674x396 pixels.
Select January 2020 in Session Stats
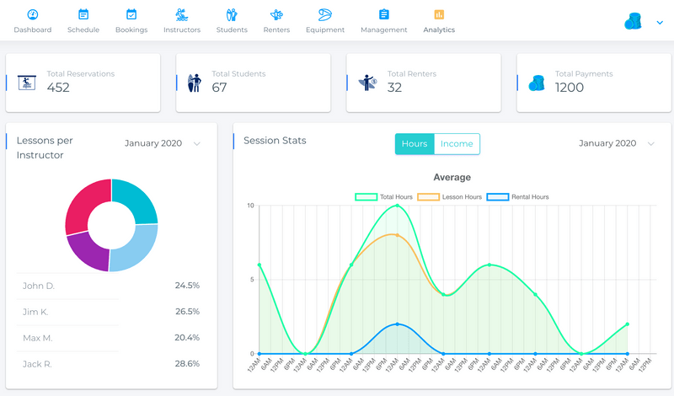607,143
